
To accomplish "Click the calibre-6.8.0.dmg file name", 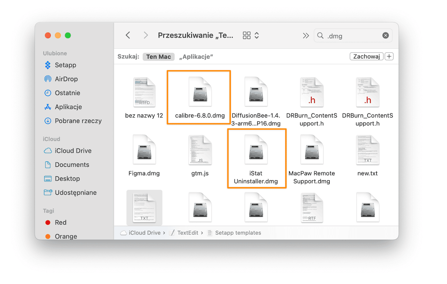I will 200,116.
